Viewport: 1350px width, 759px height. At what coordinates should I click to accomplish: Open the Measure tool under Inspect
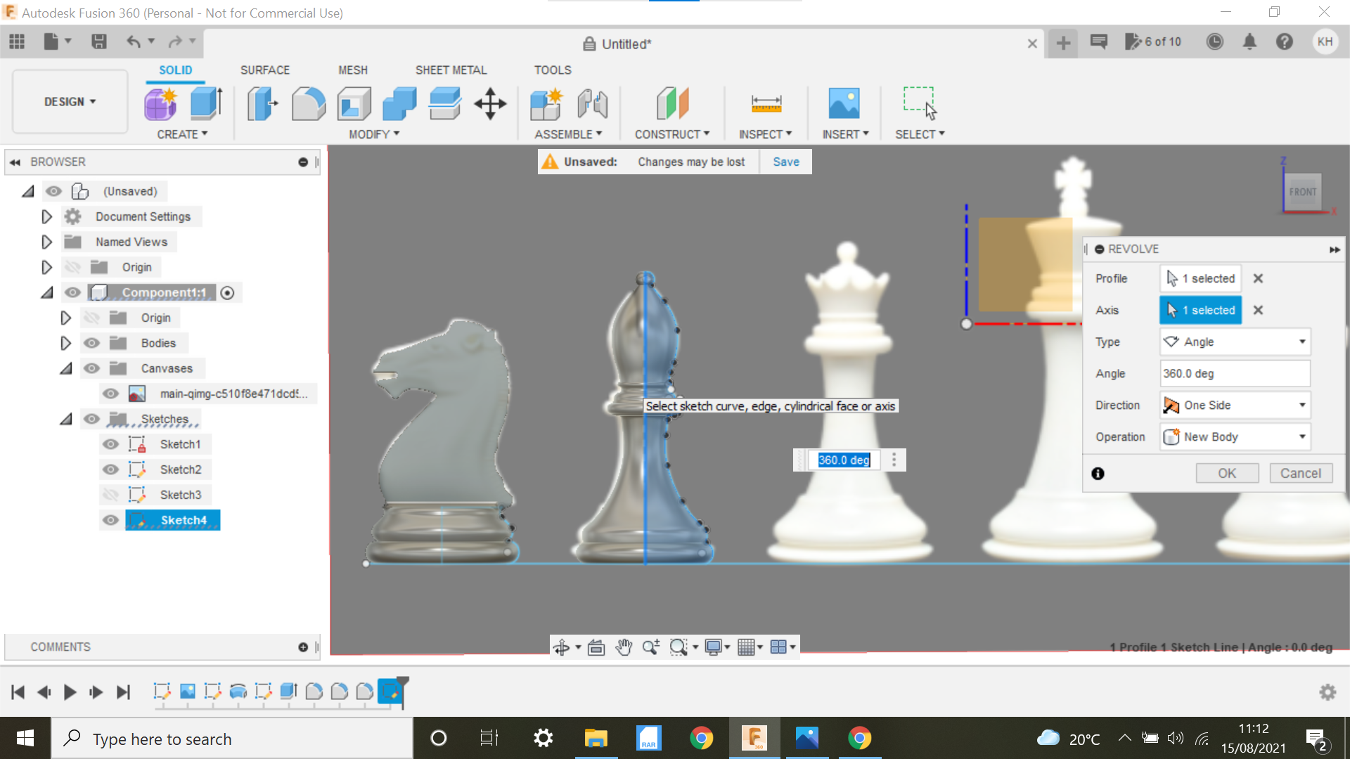coord(766,103)
